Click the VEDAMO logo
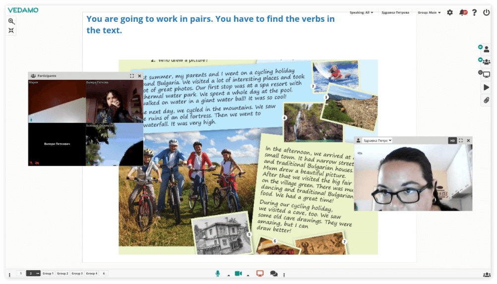497x284 pixels. pyautogui.click(x=23, y=10)
